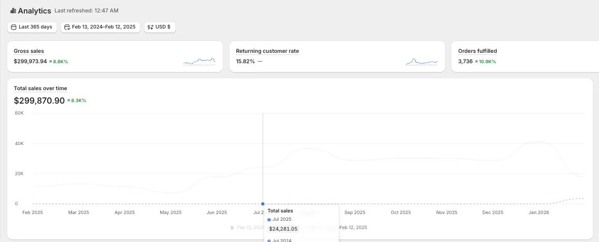The image size is (599, 242).
Task: Click the $24,281.05 value in the tooltip
Action: pyautogui.click(x=283, y=229)
